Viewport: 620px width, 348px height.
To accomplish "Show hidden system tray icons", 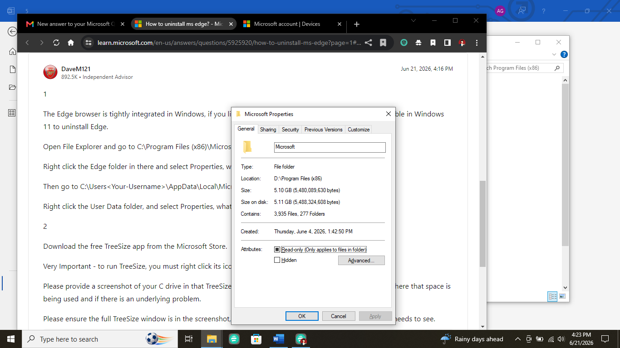I will tap(517, 339).
